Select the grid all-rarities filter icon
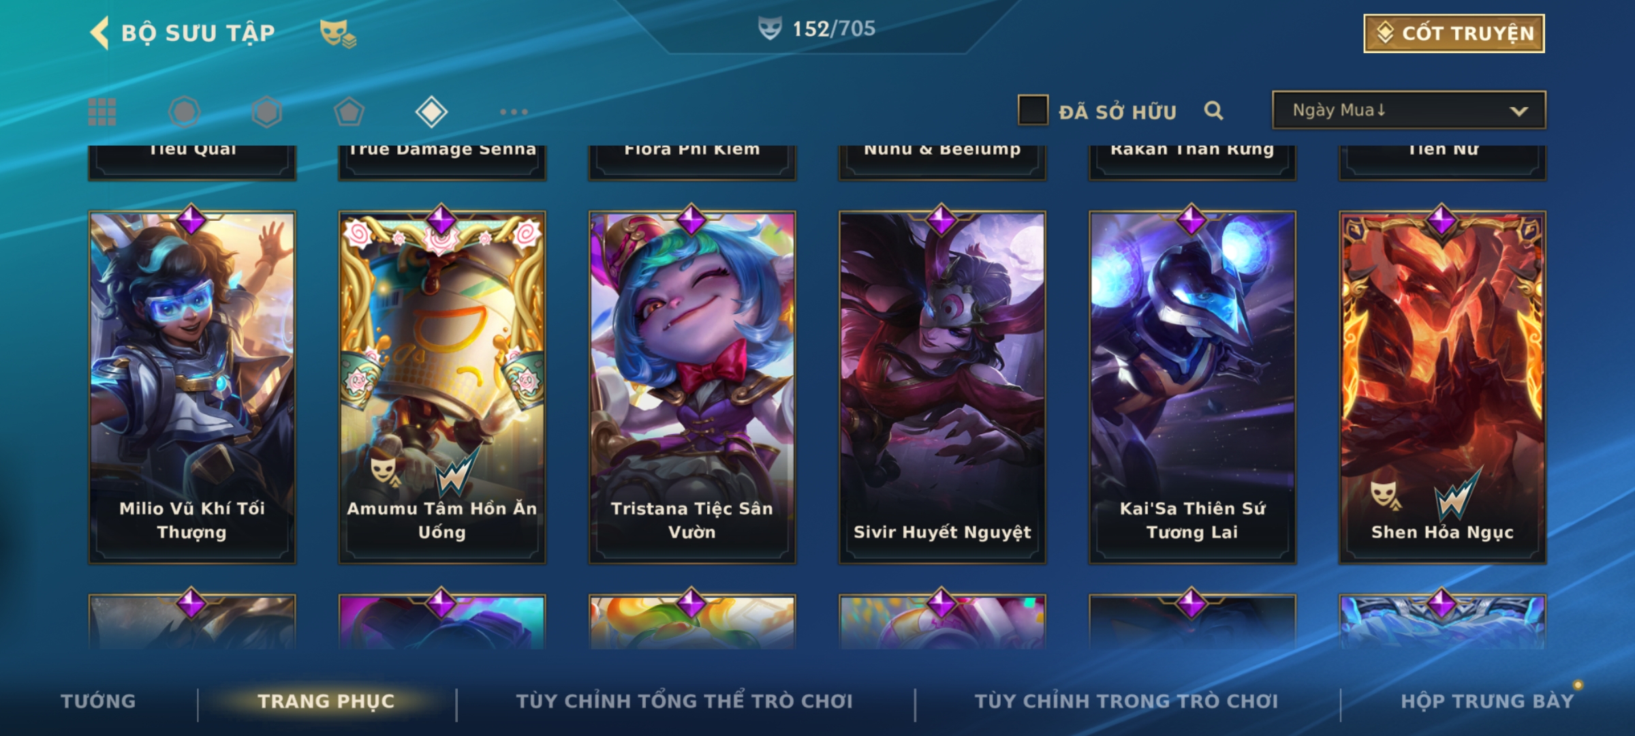Screen dimensions: 1635x736 (102, 112)
